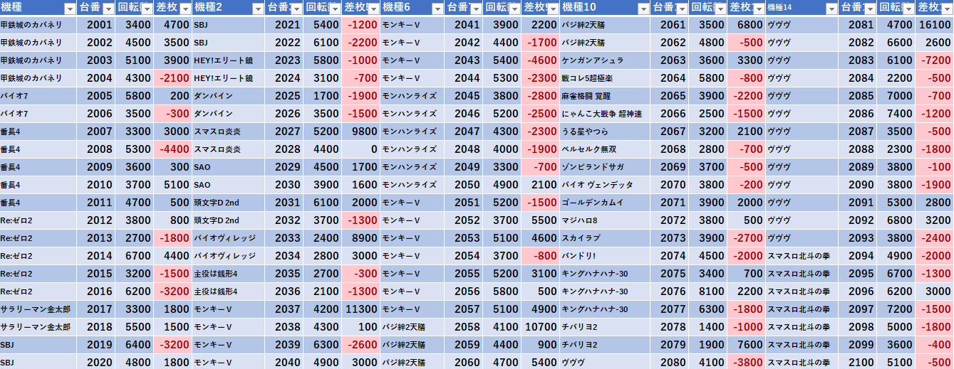Viewport: 954px width, 369px height.
Task: Click キングハナハナ-30 in row 2075
Action: tap(605, 274)
